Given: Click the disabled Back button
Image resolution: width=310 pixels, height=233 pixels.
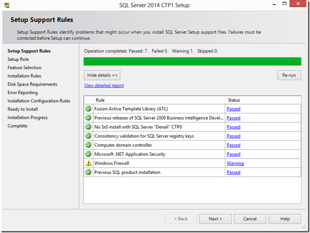Looking at the screenshot, I should point(181,219).
